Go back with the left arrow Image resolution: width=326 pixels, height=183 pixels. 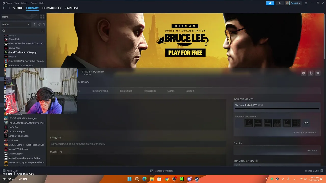coord(4,8)
